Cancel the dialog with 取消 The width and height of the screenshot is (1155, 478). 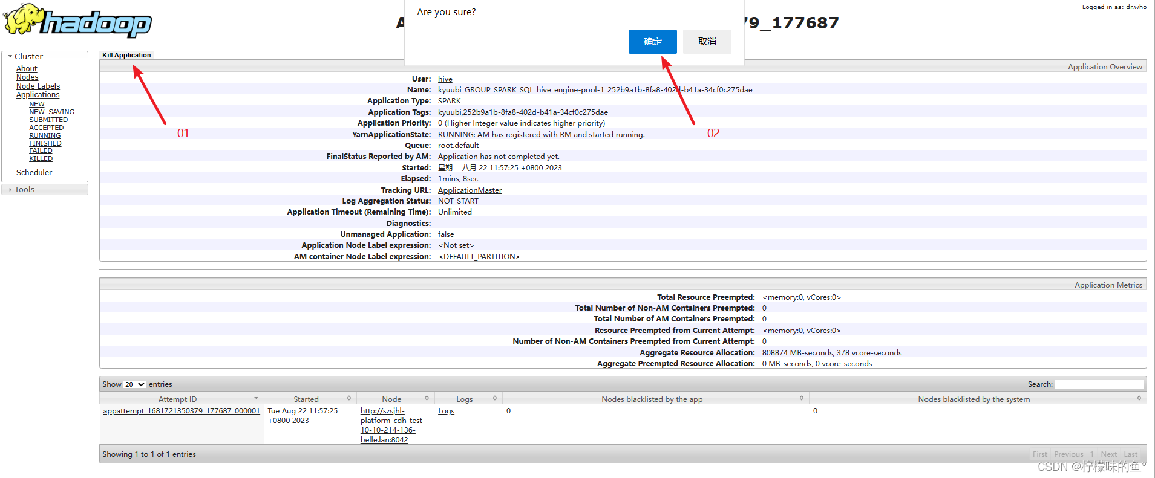[707, 42]
